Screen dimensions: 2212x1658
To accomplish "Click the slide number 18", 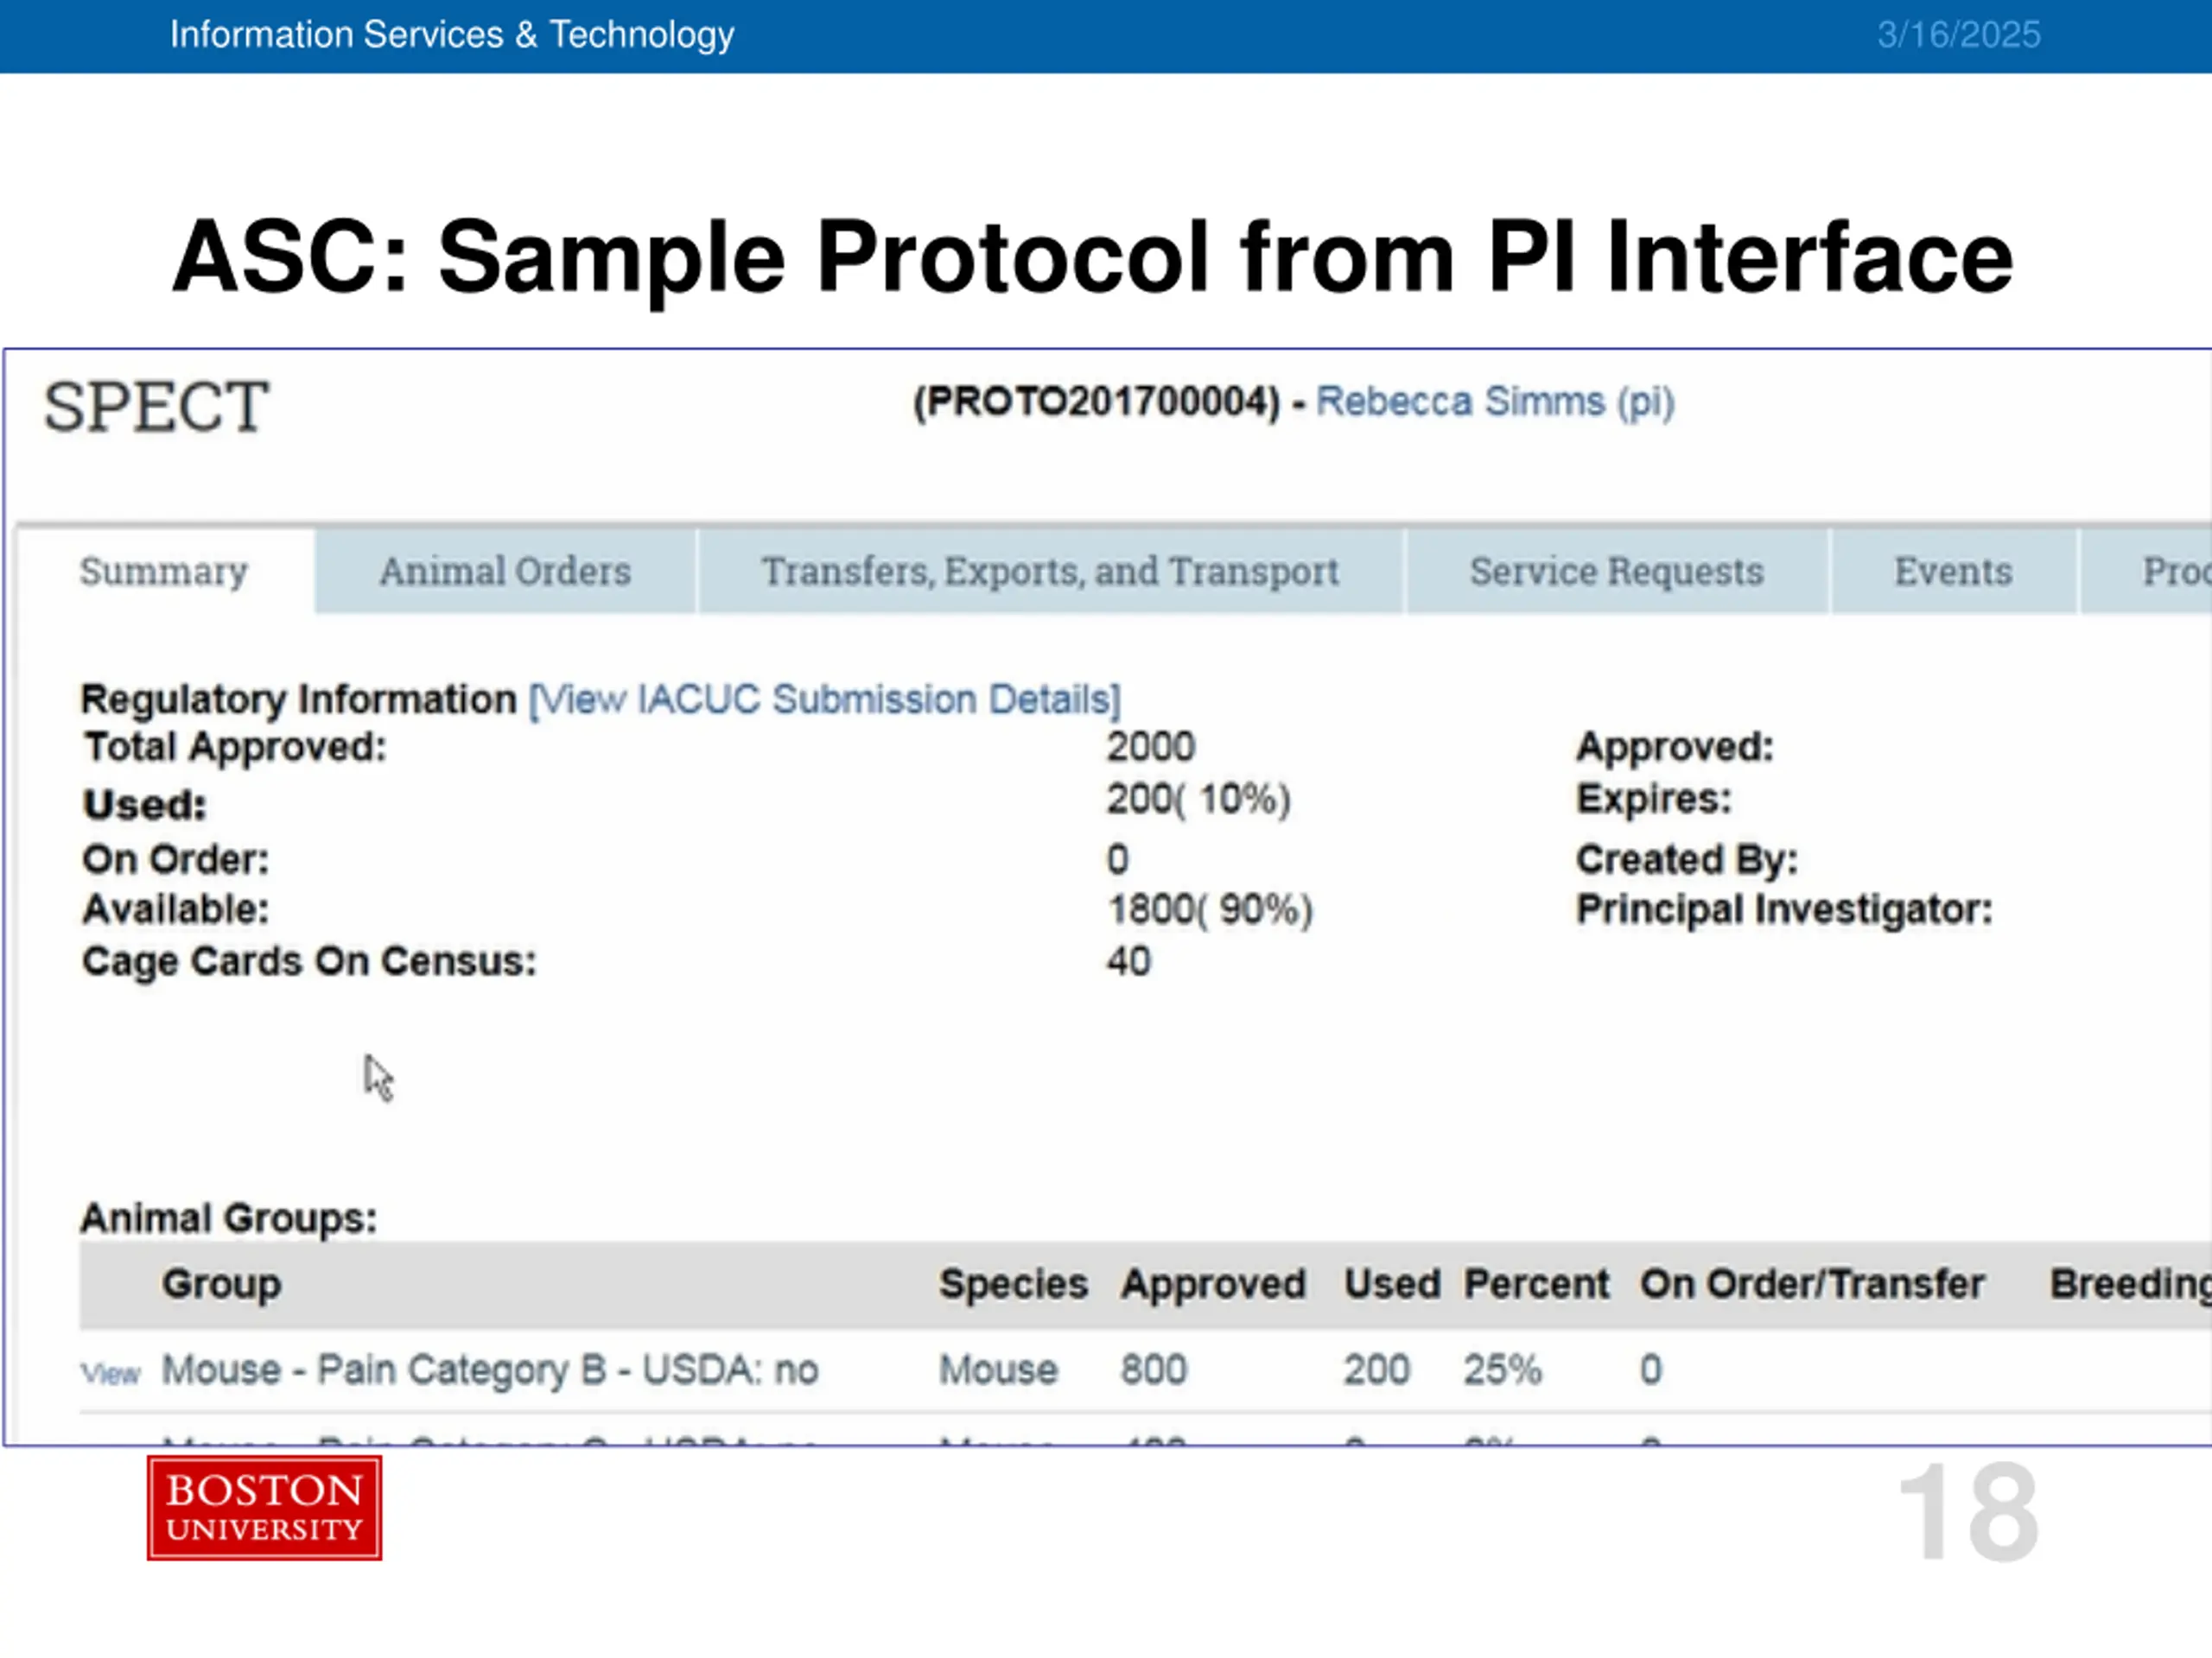I will tap(1968, 1511).
